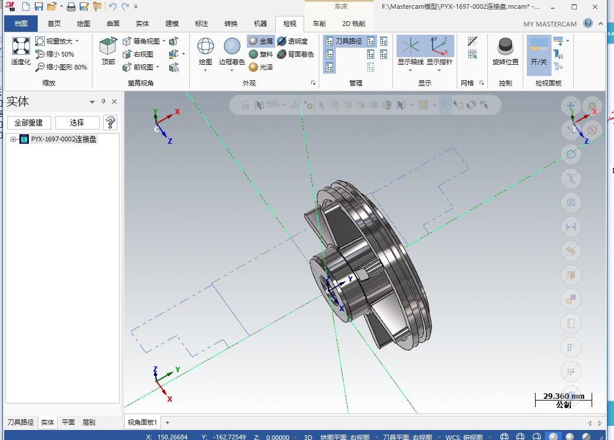614x440 pixels.
Task: Click 全部重建 regenerate all button
Action: pos(29,123)
